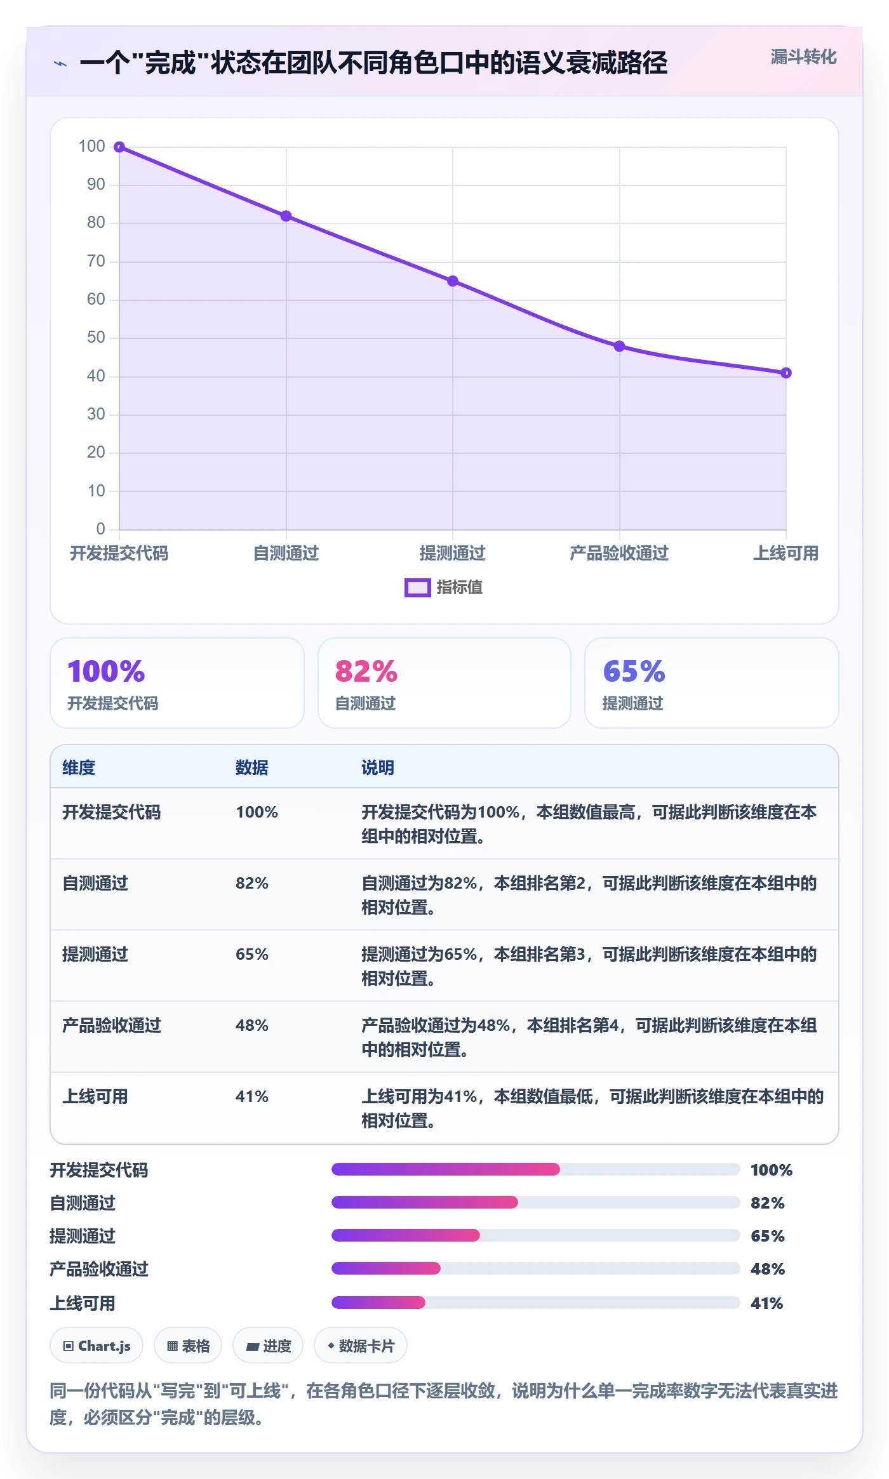Open the 65% 提测通过 data card
Viewport: 889px width, 1479px height.
pos(712,683)
